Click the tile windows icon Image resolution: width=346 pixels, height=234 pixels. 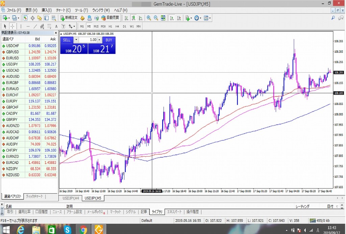point(163,18)
